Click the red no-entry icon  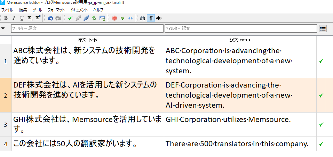tap(114, 18)
